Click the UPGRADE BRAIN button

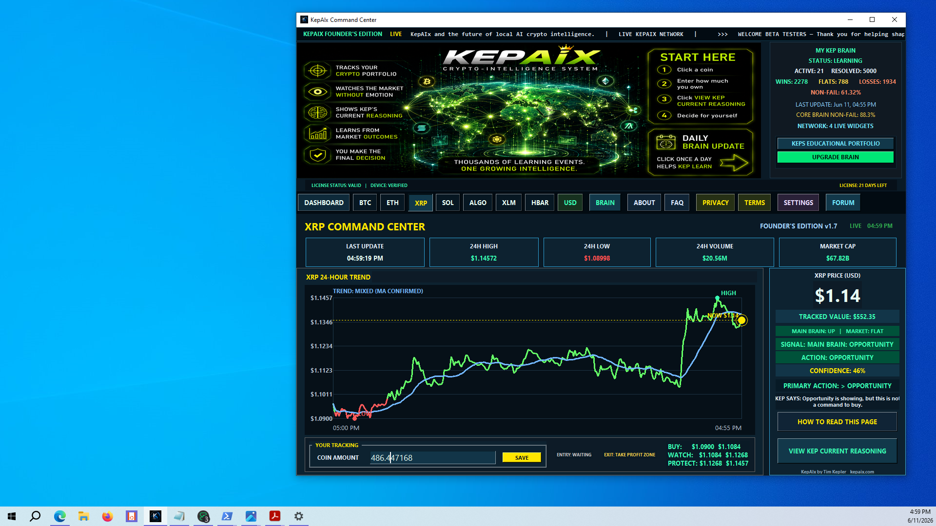click(x=835, y=157)
